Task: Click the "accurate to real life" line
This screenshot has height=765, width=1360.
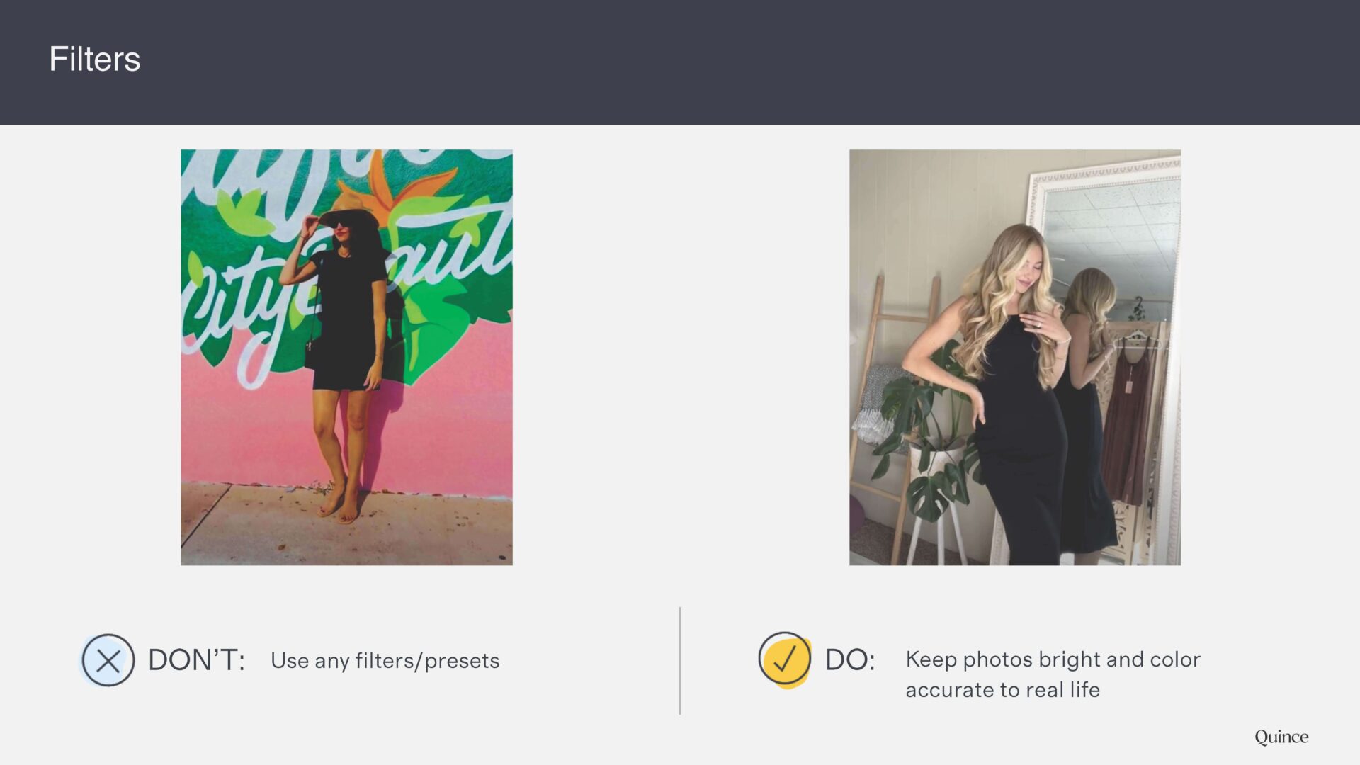Action: pyautogui.click(x=1002, y=690)
